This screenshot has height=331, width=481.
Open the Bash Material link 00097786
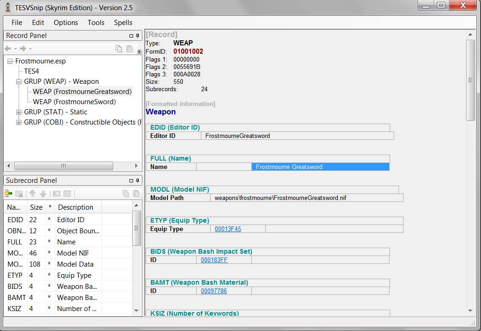214,291
